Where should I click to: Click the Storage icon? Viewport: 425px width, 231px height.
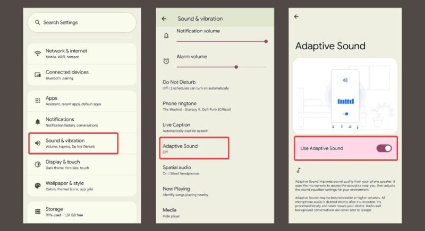tap(38, 211)
